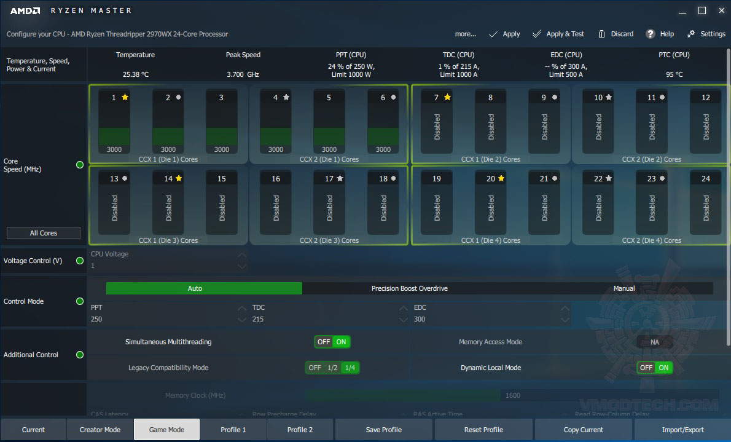This screenshot has height=442, width=731.
Task: Increase CPU Voltage with up chevron
Action: point(241,255)
